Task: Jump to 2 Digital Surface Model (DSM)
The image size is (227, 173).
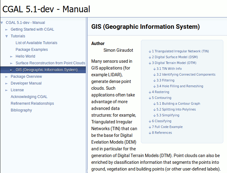Action: pos(175,57)
